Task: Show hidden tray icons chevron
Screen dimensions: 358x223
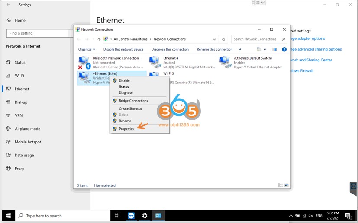Action: tap(291, 216)
